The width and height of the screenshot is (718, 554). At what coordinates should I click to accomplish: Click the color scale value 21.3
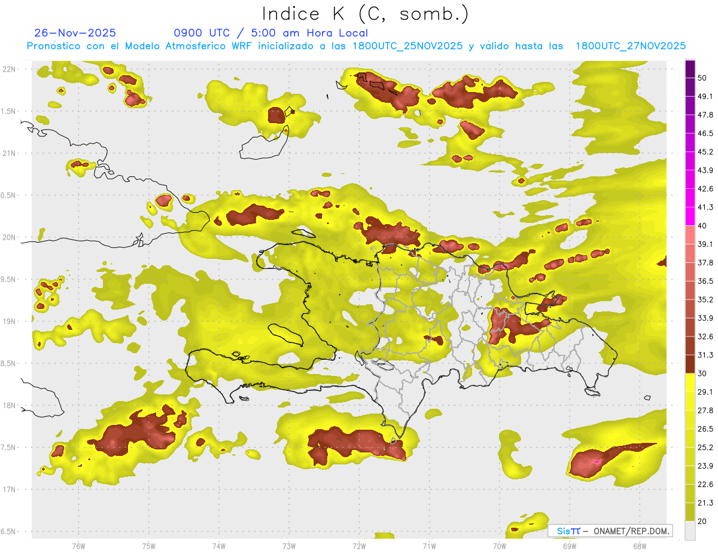[x=705, y=503]
